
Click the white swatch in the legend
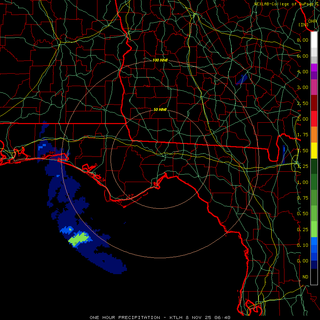click(314, 40)
